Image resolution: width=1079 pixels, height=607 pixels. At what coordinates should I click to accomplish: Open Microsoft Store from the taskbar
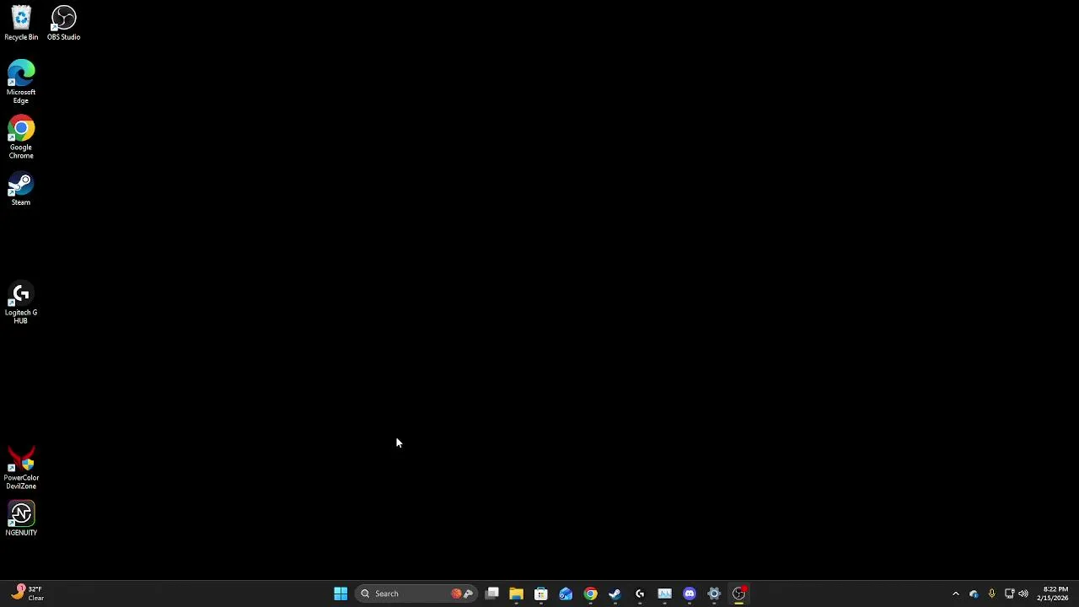click(541, 594)
